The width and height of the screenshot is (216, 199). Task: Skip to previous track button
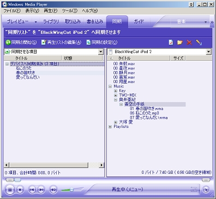(x=32, y=190)
